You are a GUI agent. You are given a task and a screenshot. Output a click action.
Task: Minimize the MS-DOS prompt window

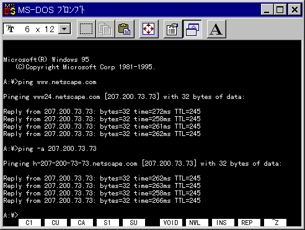(267, 9)
